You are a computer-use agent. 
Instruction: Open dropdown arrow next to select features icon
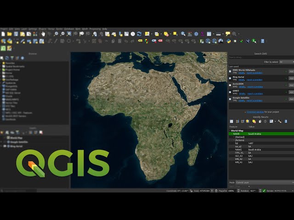(x=152, y=34)
